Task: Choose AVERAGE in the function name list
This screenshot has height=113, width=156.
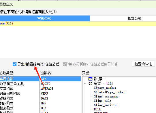Action: click(x=61, y=89)
